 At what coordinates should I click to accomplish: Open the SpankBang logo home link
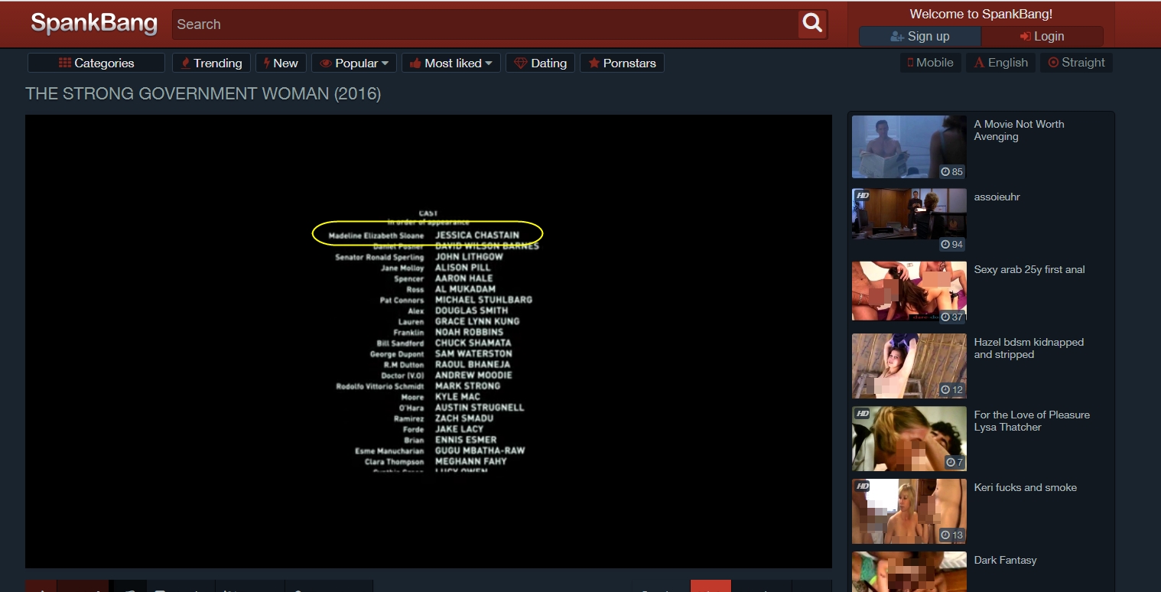click(x=93, y=24)
